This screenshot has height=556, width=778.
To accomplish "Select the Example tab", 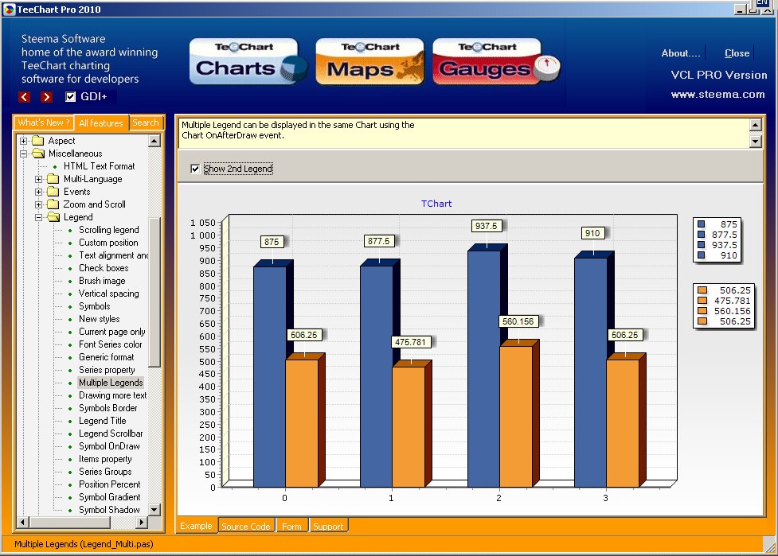I will 196,525.
